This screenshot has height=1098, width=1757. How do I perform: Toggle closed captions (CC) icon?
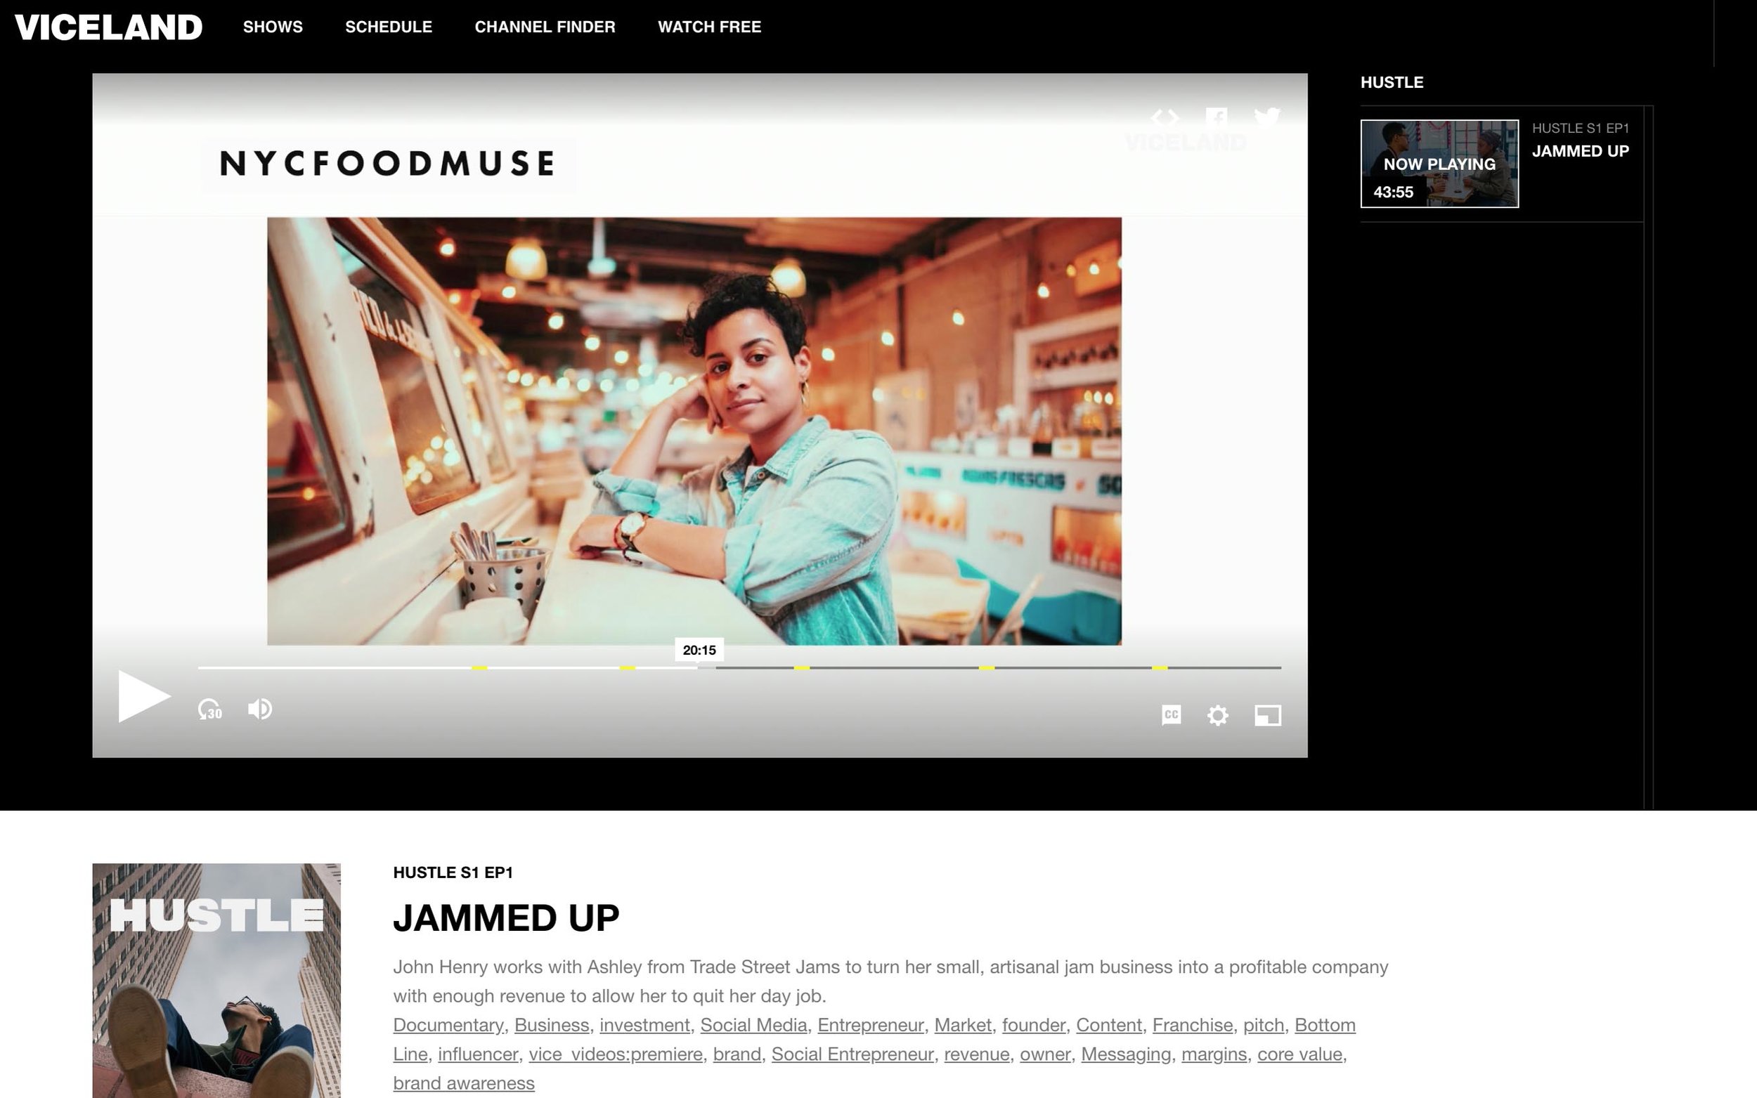(1171, 714)
